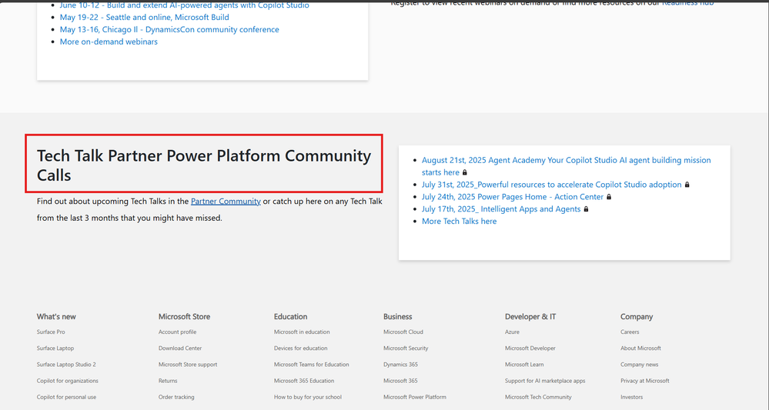Image resolution: width=769 pixels, height=410 pixels.
Task: Open Copilot for organizations link
Action: click(x=67, y=381)
